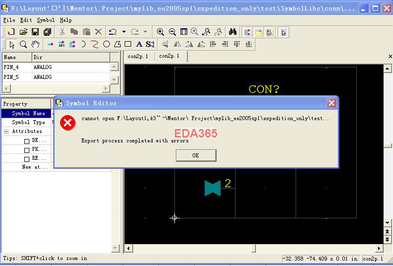Select the PIN_4 row in pin list
This screenshot has height=266, width=393.
(56, 67)
